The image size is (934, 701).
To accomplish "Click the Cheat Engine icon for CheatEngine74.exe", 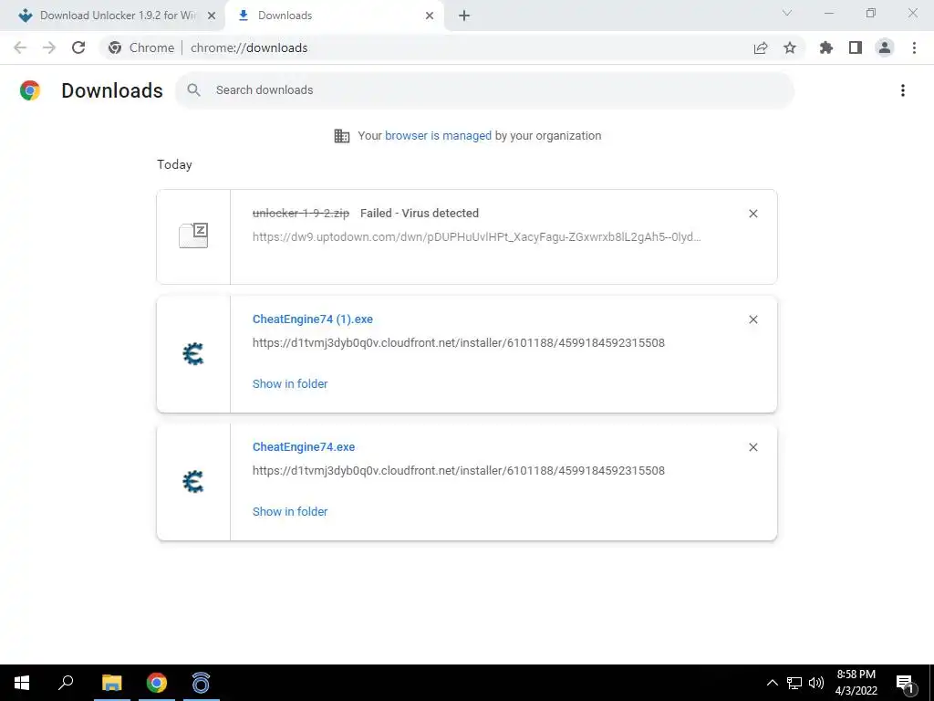I will tap(193, 482).
